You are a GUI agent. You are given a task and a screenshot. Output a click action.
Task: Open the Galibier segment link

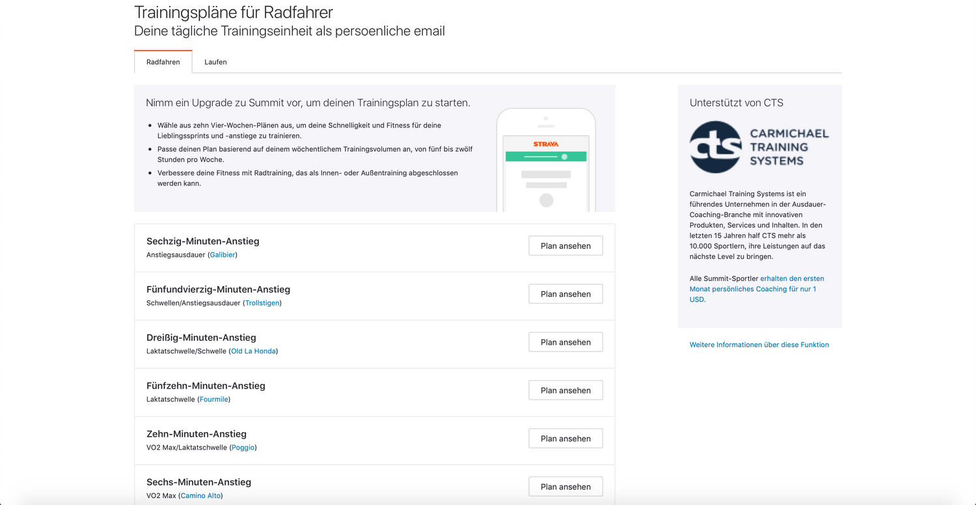pos(223,255)
